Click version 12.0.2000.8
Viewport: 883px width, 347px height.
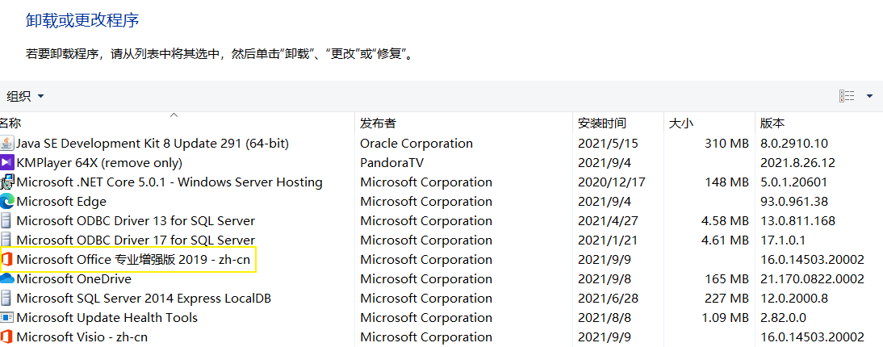tap(794, 298)
